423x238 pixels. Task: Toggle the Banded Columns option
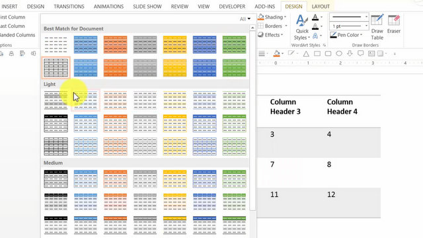pyautogui.click(x=18, y=35)
